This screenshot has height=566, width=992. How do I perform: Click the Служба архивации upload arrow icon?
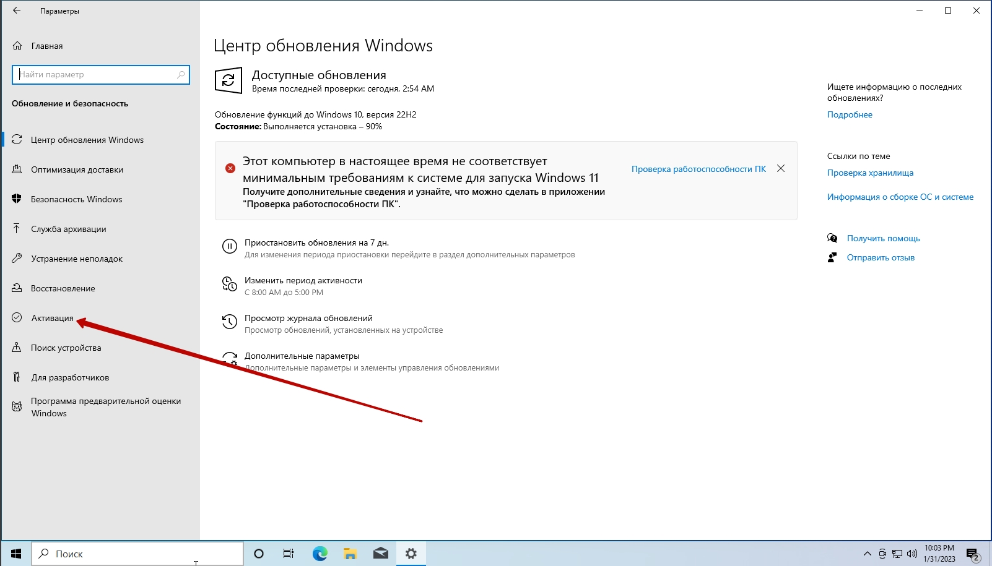pyautogui.click(x=17, y=229)
